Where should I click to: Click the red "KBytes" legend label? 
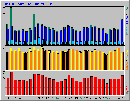point(127,91)
